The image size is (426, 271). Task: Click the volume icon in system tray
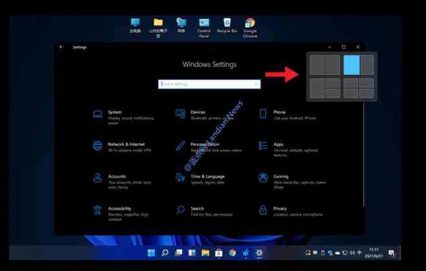click(x=352, y=253)
